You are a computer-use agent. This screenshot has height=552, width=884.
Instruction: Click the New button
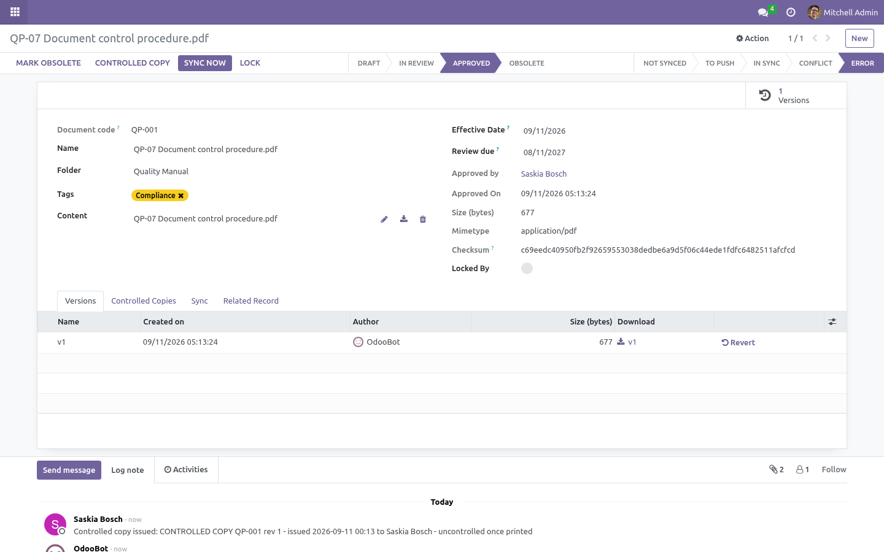pos(859,38)
